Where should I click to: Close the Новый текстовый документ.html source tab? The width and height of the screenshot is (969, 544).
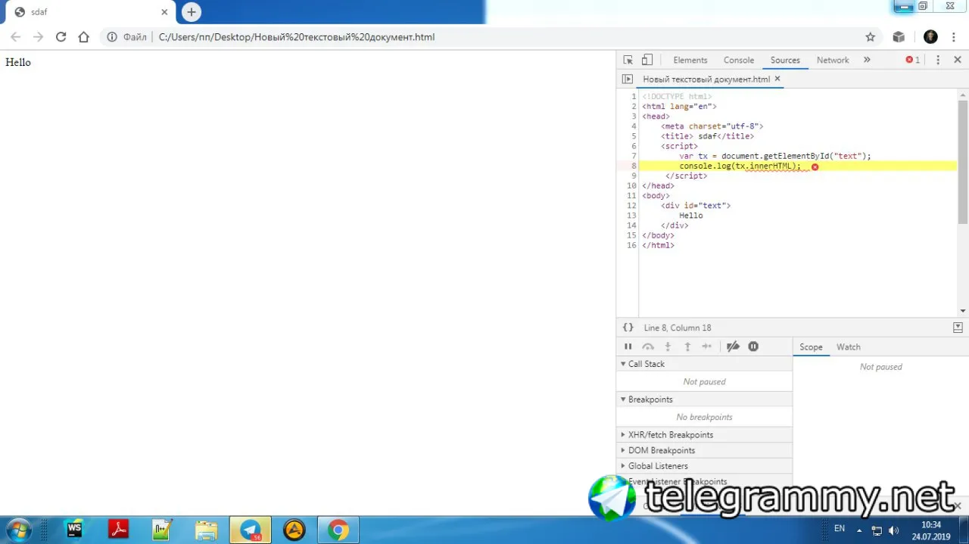777,79
